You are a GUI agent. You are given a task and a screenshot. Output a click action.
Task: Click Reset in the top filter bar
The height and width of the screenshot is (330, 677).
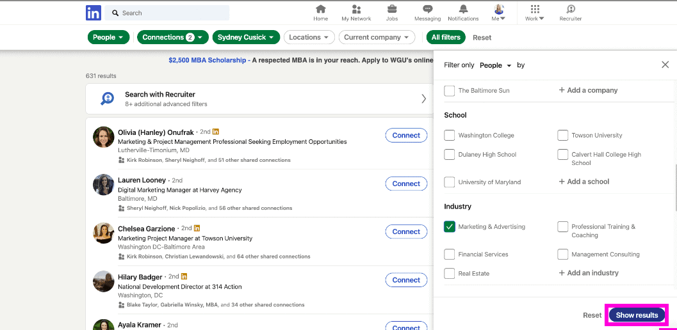click(482, 38)
